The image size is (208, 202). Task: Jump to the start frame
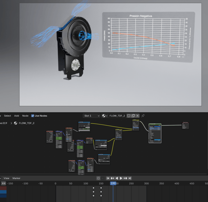coord(108,178)
